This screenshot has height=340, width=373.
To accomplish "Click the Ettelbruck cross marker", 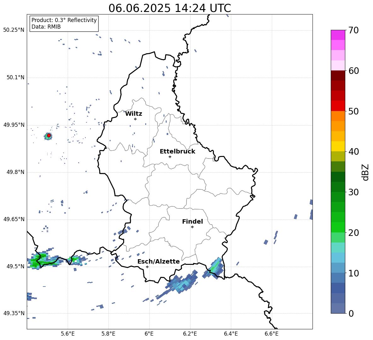I will (x=170, y=157).
